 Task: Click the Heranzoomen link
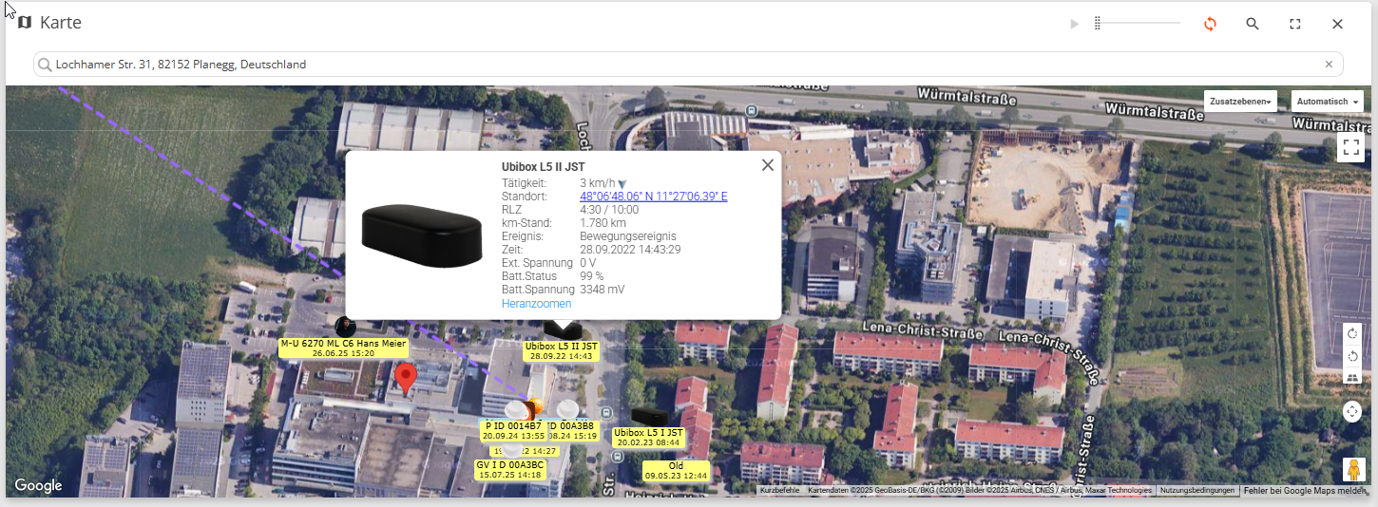536,304
